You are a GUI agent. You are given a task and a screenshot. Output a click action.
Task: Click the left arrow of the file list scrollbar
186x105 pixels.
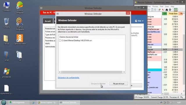click(x=60, y=72)
